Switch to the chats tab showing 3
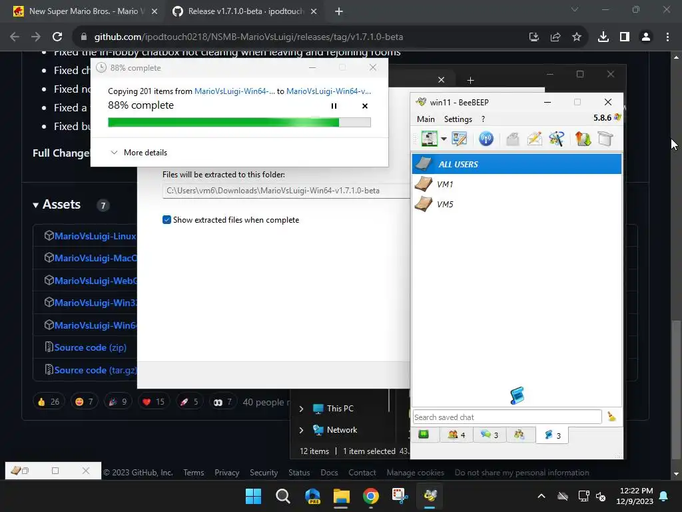This screenshot has height=512, width=682. 489,435
